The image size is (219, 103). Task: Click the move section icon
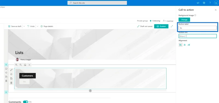[x=6, y=73]
